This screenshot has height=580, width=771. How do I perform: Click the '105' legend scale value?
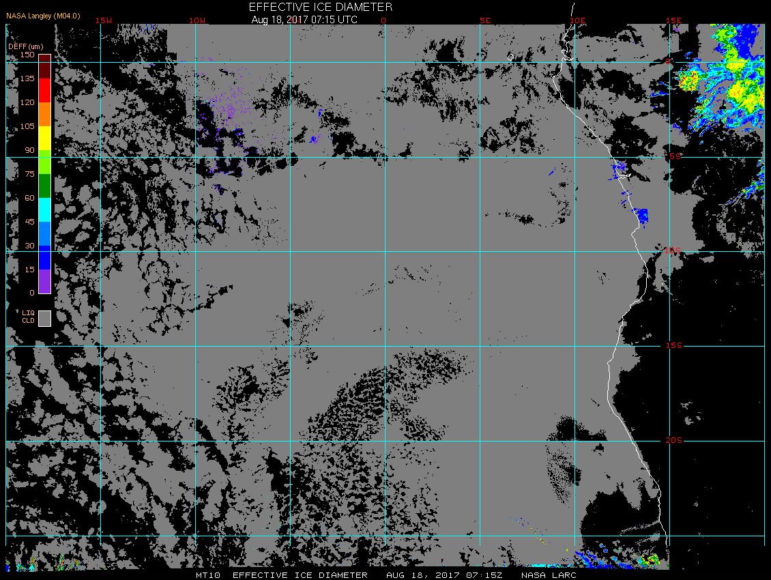[x=27, y=126]
